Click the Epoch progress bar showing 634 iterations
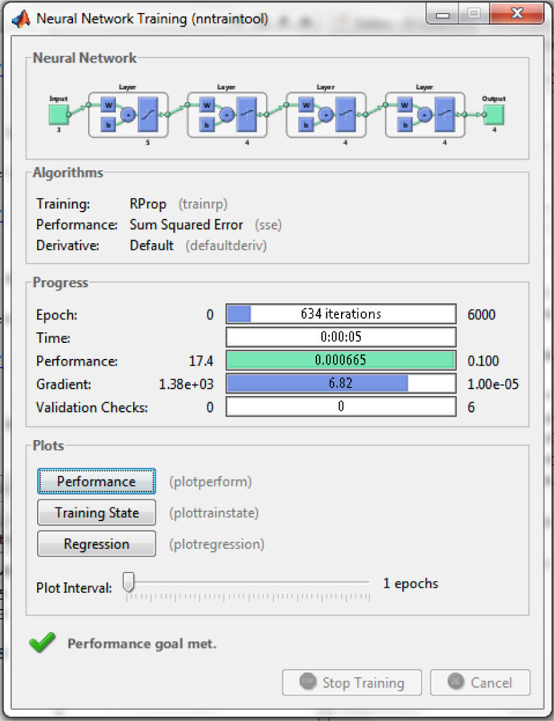Image resolution: width=554 pixels, height=721 pixels. pyautogui.click(x=340, y=314)
